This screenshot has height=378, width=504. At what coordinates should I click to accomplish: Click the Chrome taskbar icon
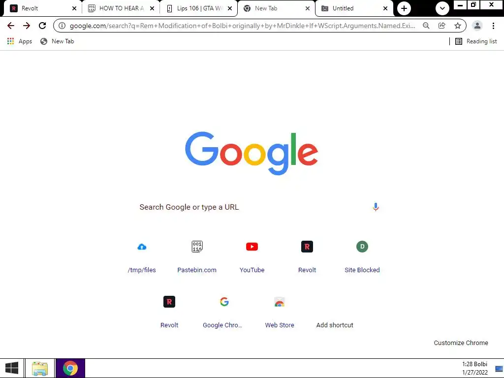[70, 368]
